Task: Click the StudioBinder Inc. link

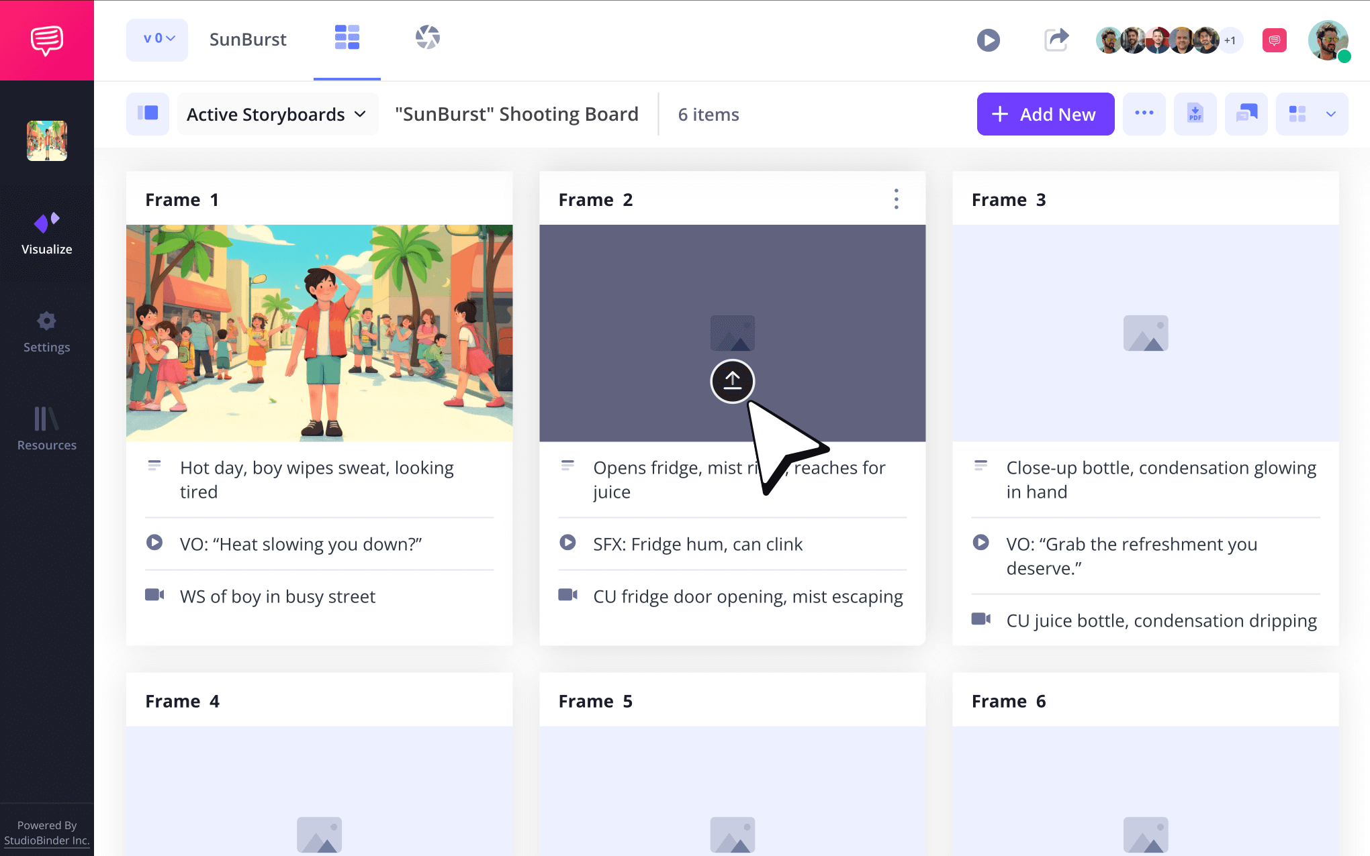Action: point(46,841)
